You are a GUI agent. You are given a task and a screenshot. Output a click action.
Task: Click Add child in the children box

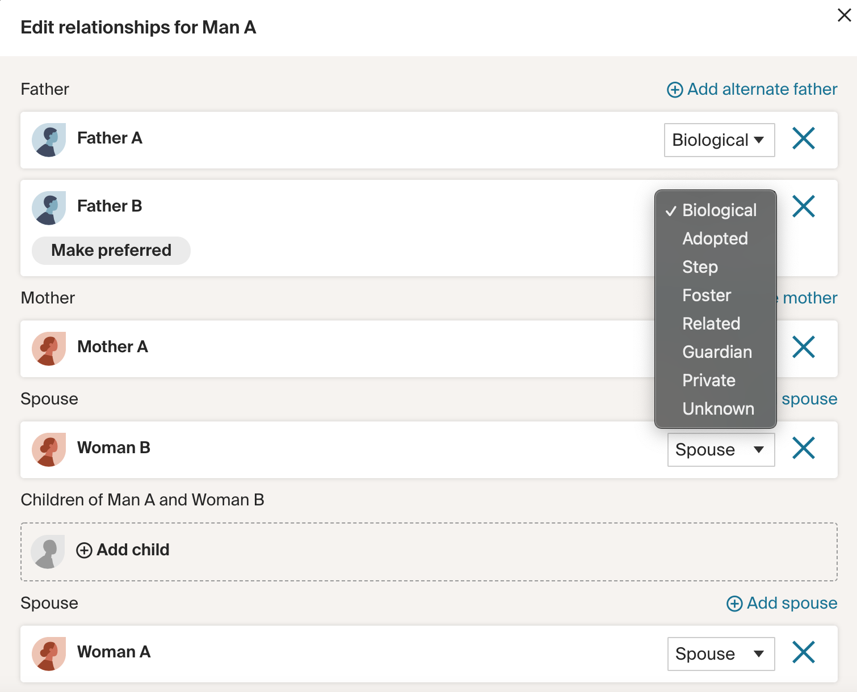pos(123,550)
